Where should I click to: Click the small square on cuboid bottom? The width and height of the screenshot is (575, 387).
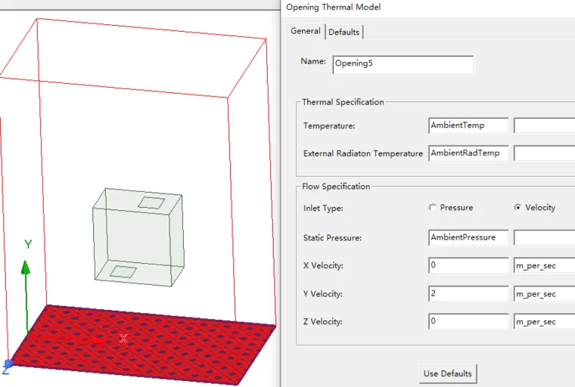123,271
